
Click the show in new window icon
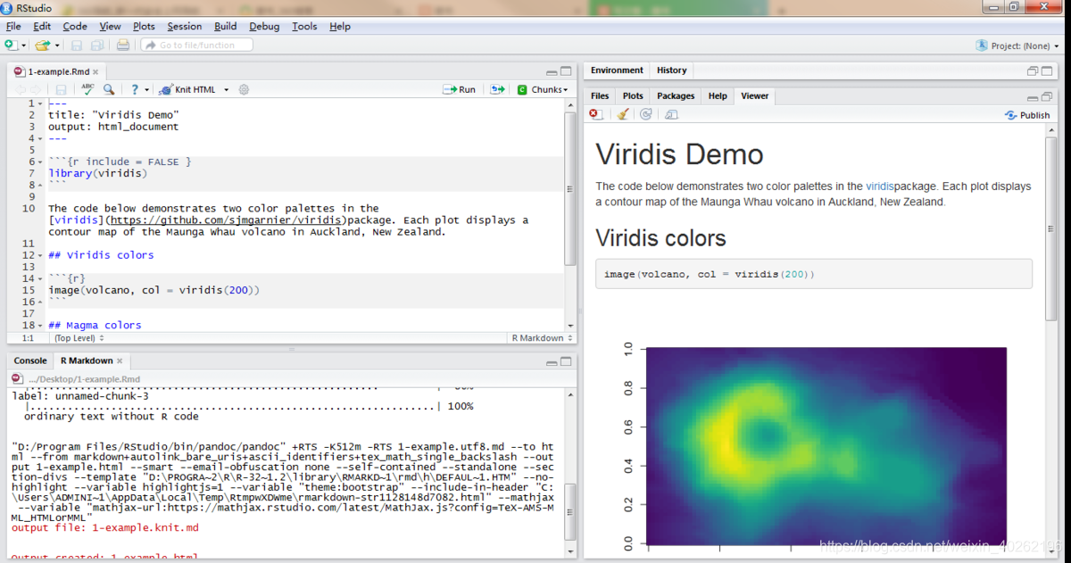(671, 114)
